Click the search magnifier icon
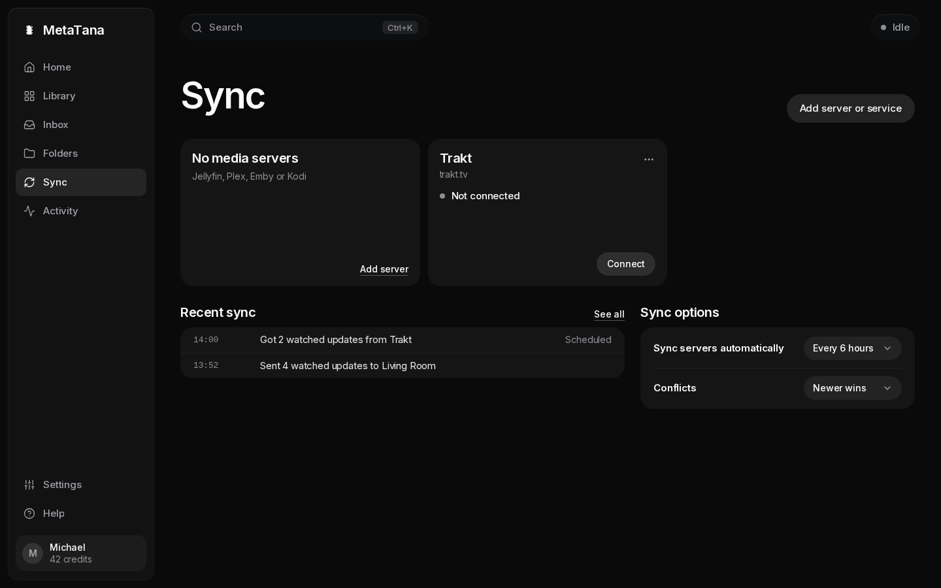Image resolution: width=941 pixels, height=588 pixels. point(197,27)
